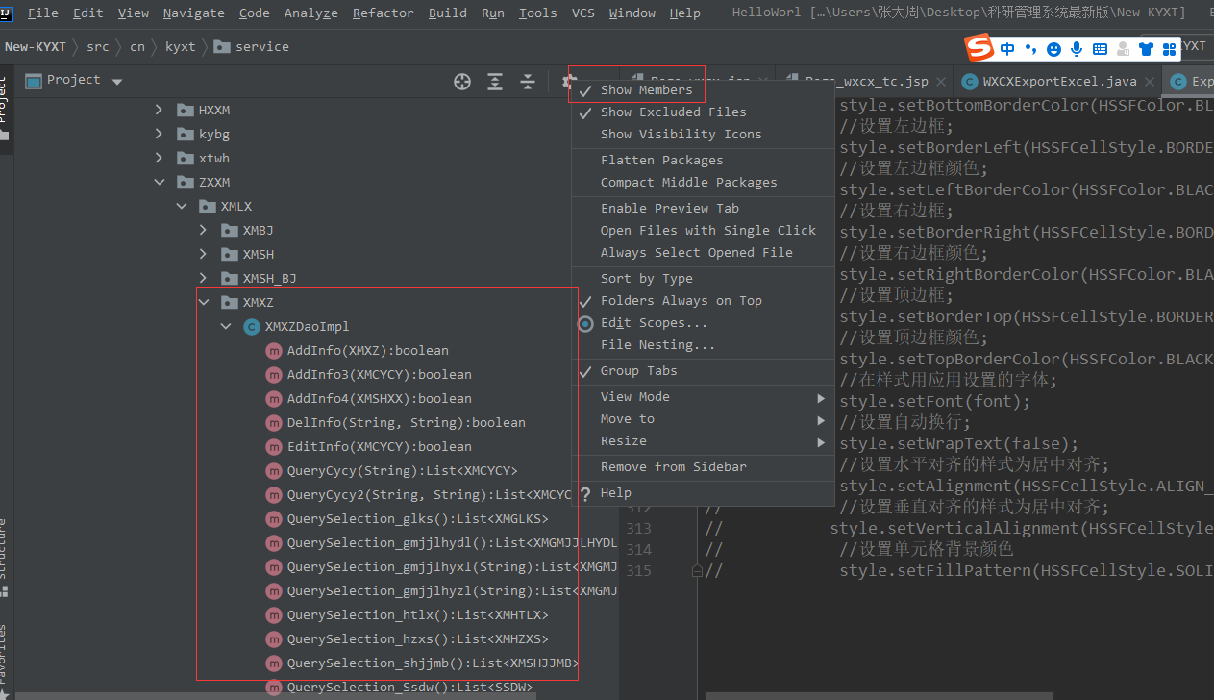The image size is (1214, 700).
Task: Click Edit Scopes... menu entry
Action: click(x=703, y=323)
